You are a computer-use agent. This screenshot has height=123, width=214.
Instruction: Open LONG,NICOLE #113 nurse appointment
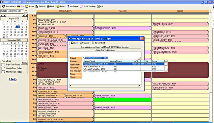tap(180, 32)
